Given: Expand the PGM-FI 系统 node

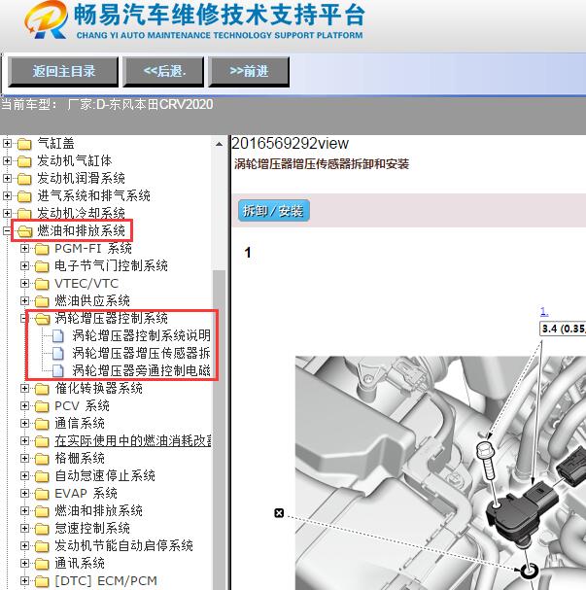Looking at the screenshot, I should click(24, 248).
